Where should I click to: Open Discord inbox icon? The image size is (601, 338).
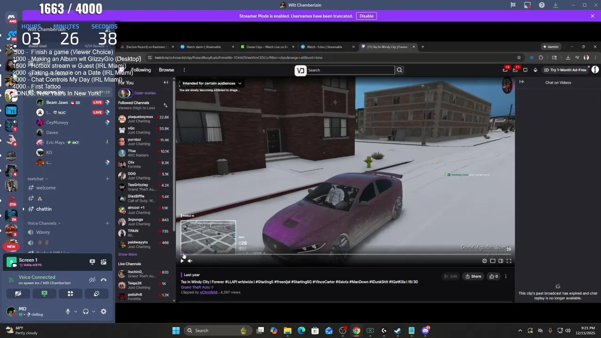point(527,5)
